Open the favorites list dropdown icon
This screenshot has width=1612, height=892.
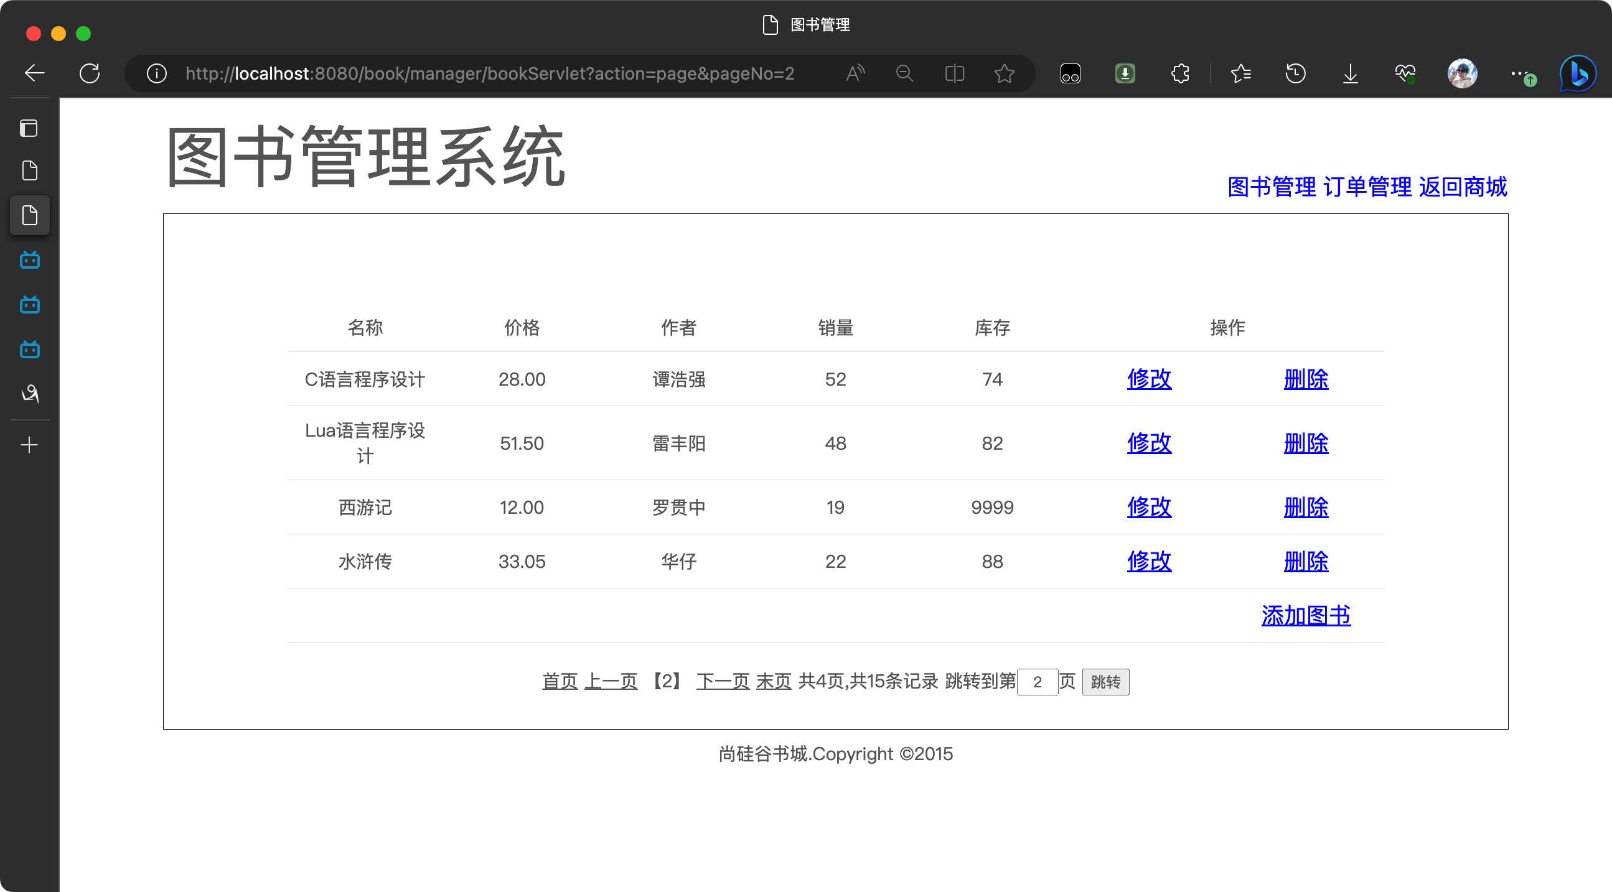coord(1240,73)
